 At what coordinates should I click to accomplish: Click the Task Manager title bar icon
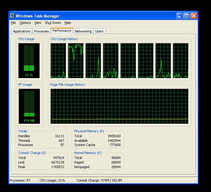[x=12, y=16]
